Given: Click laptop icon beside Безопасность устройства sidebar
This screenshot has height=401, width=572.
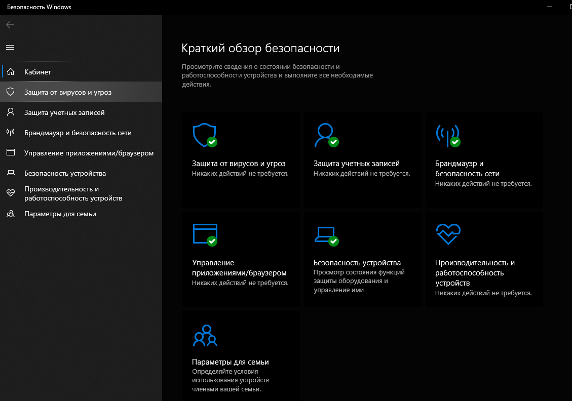Looking at the screenshot, I should (x=11, y=173).
